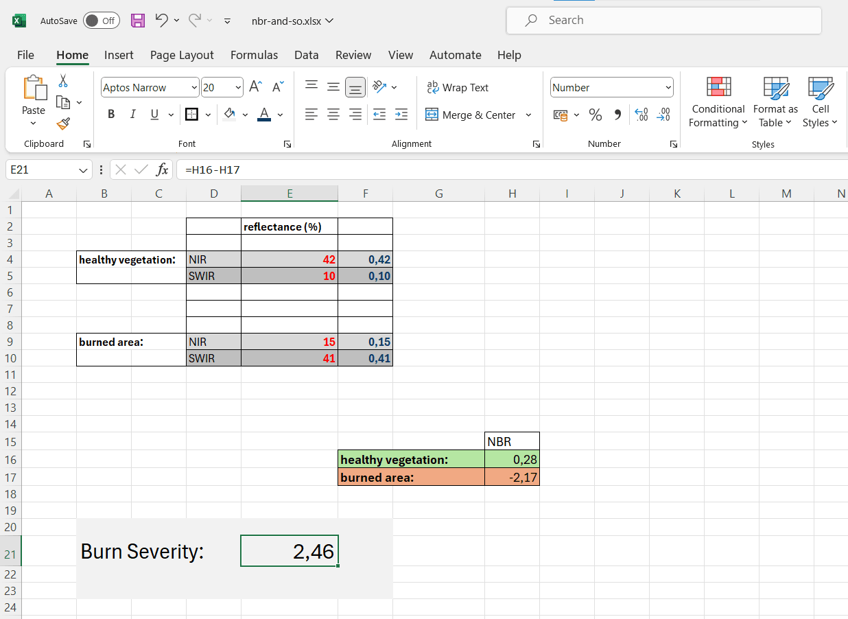Apply the font color swatch

[x=264, y=115]
